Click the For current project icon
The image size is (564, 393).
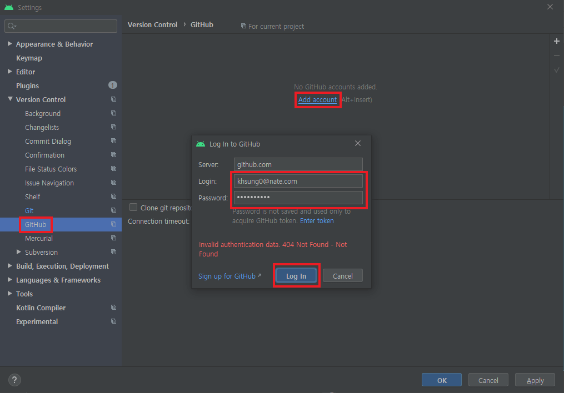[243, 26]
